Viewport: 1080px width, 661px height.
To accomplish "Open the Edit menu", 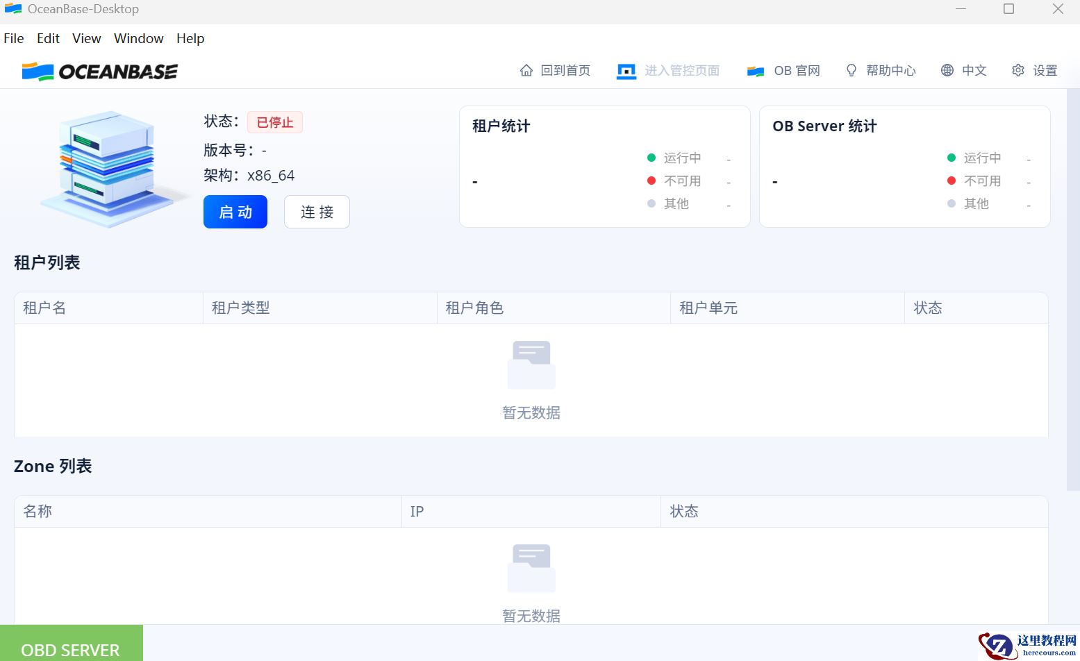I will click(48, 38).
